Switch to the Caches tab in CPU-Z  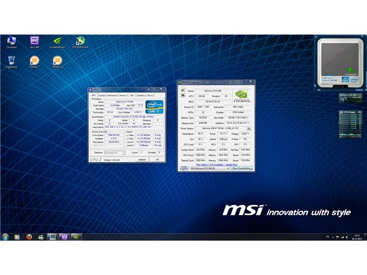click(x=102, y=96)
